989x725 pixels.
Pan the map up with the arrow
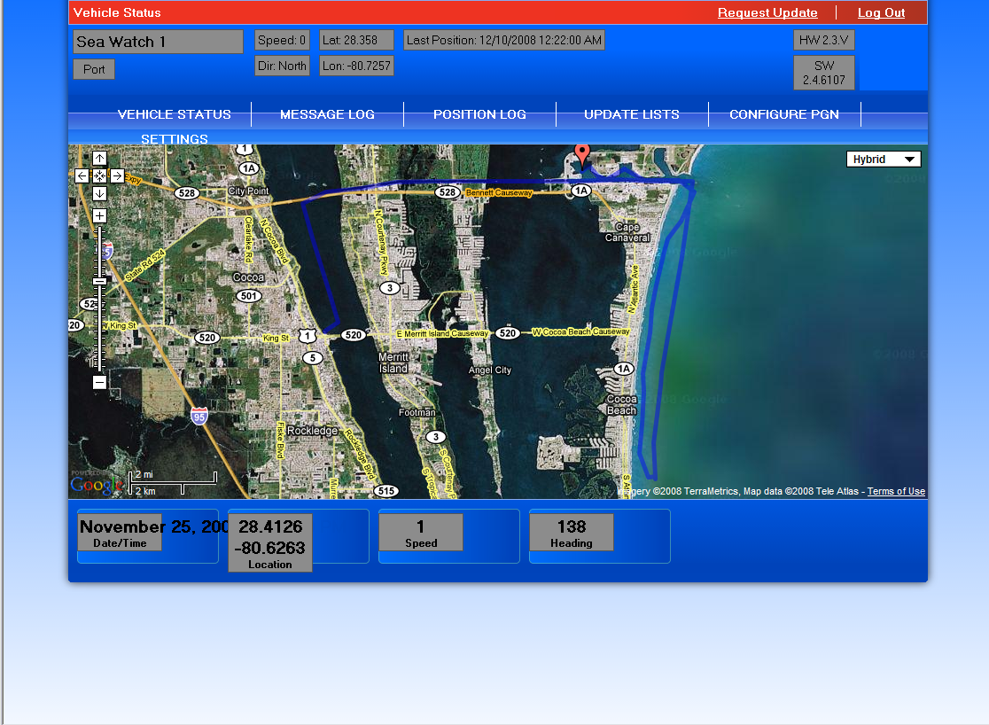pyautogui.click(x=99, y=159)
